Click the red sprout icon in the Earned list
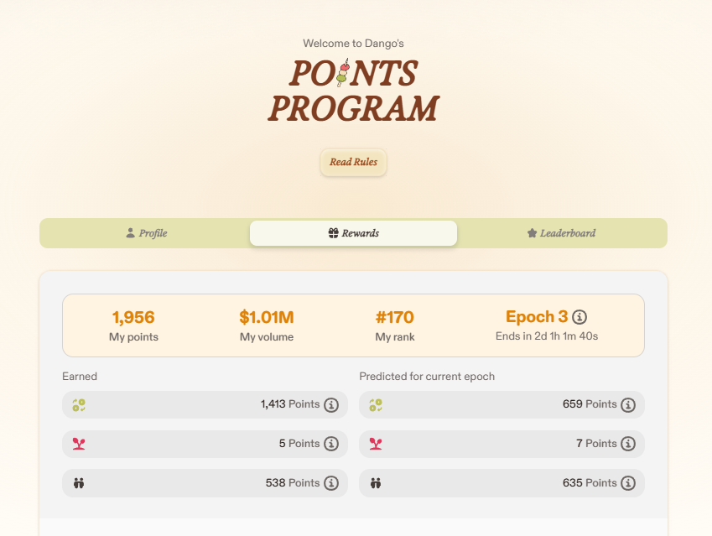The image size is (712, 536). point(79,444)
